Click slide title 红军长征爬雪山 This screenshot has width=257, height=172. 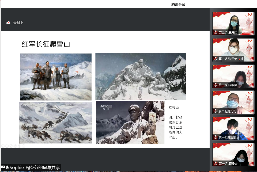tap(46, 44)
